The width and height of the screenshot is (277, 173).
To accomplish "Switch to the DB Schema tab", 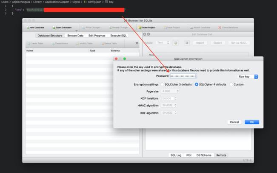I will 204,155.
